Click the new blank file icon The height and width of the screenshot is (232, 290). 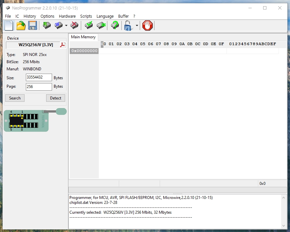pos(9,26)
